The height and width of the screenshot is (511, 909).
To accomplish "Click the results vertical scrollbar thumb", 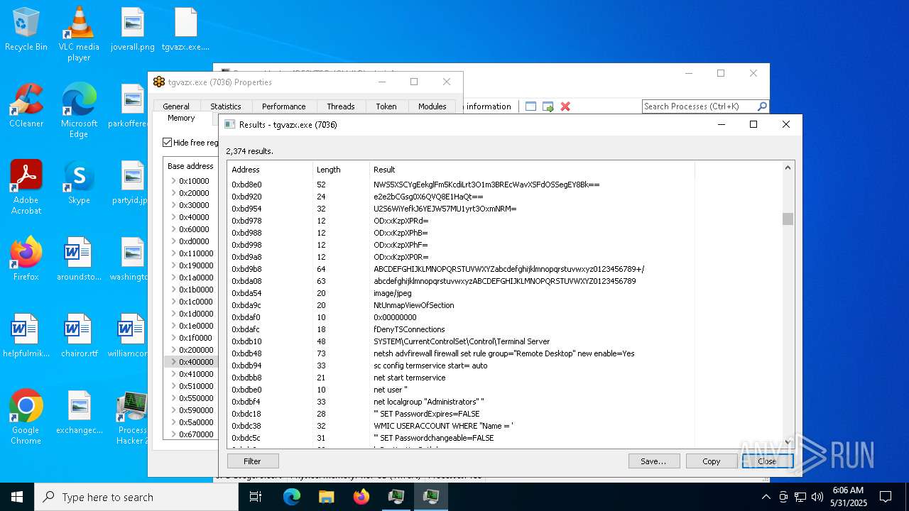I will 788,219.
